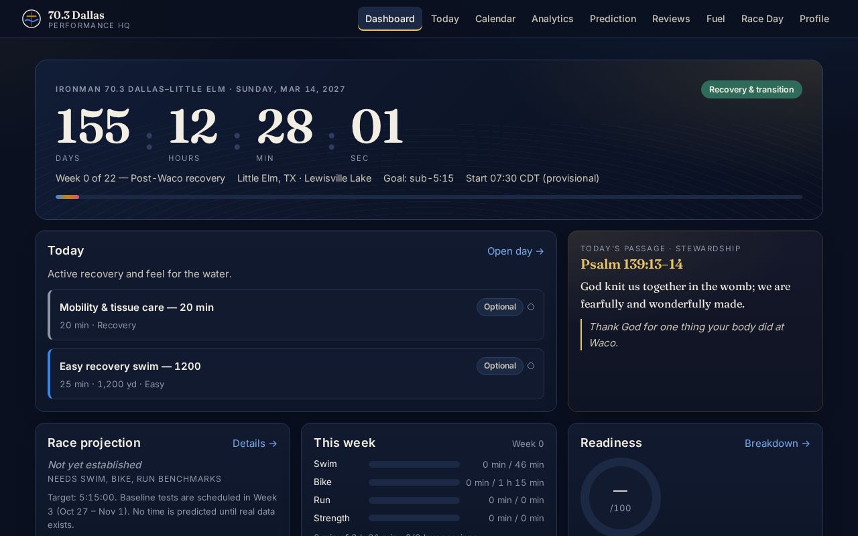Mark Mobility & tissue care as complete

click(x=531, y=307)
